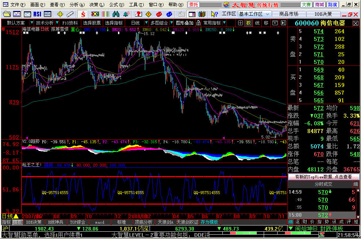View the new TopView data notice
This screenshot has height=239, width=361.
click(323, 177)
